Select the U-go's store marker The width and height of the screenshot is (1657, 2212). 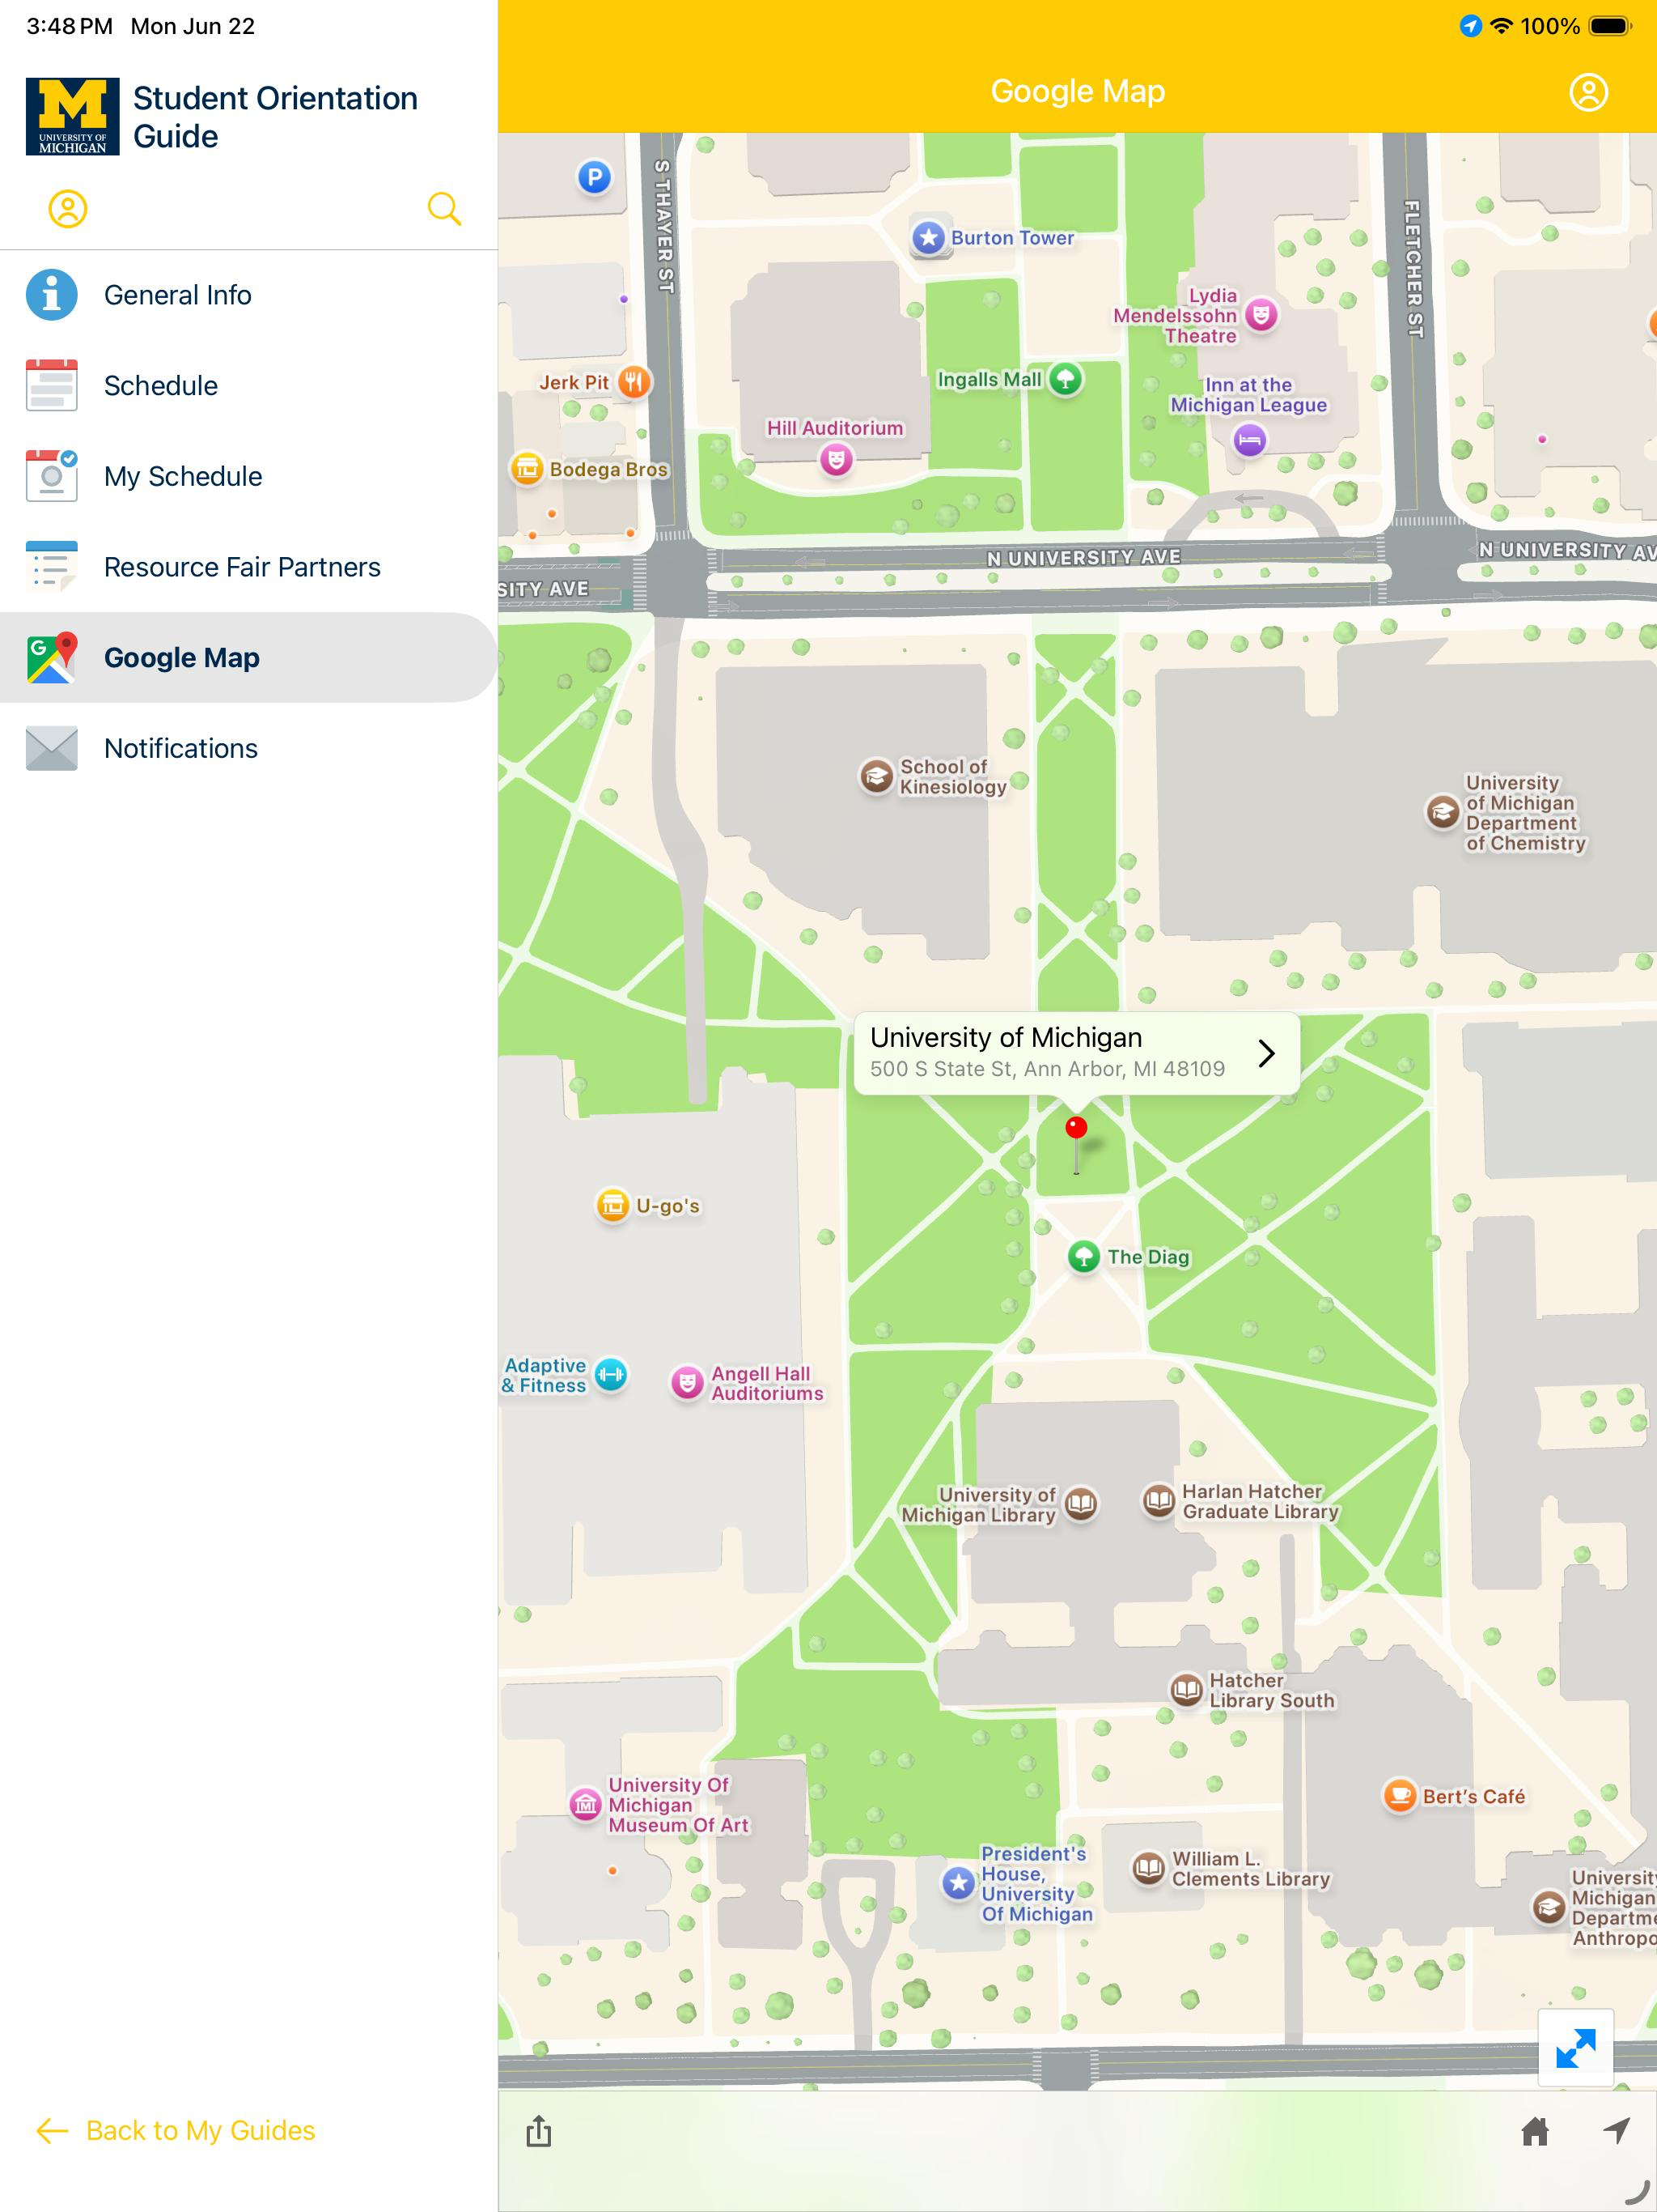612,1205
